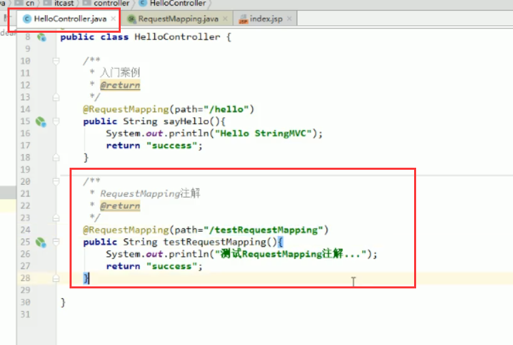513x345 pixels.
Task: Click the Spring bean gutter icon on line 8
Action: [x=42, y=37]
